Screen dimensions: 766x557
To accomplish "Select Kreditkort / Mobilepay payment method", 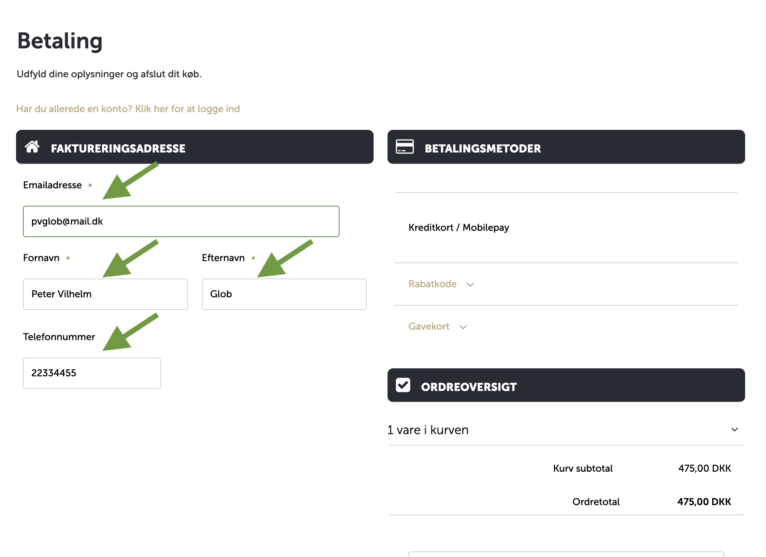I will (x=459, y=228).
